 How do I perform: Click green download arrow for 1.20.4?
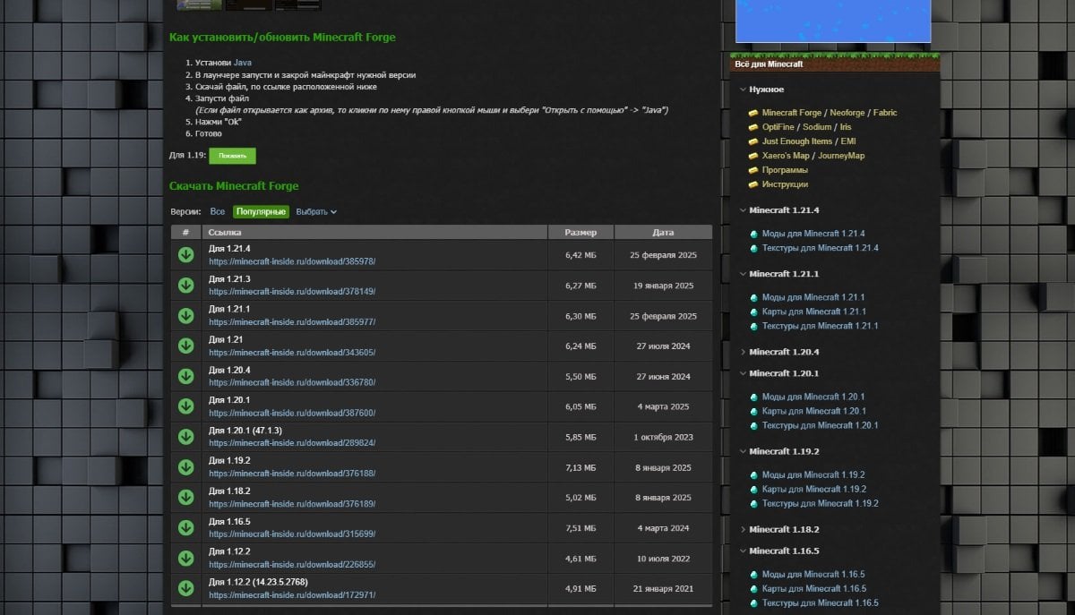(x=185, y=376)
